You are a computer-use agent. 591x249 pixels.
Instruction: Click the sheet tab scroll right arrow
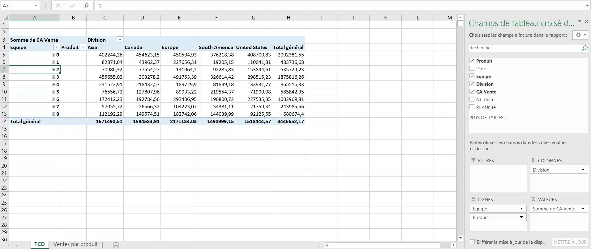click(17, 245)
